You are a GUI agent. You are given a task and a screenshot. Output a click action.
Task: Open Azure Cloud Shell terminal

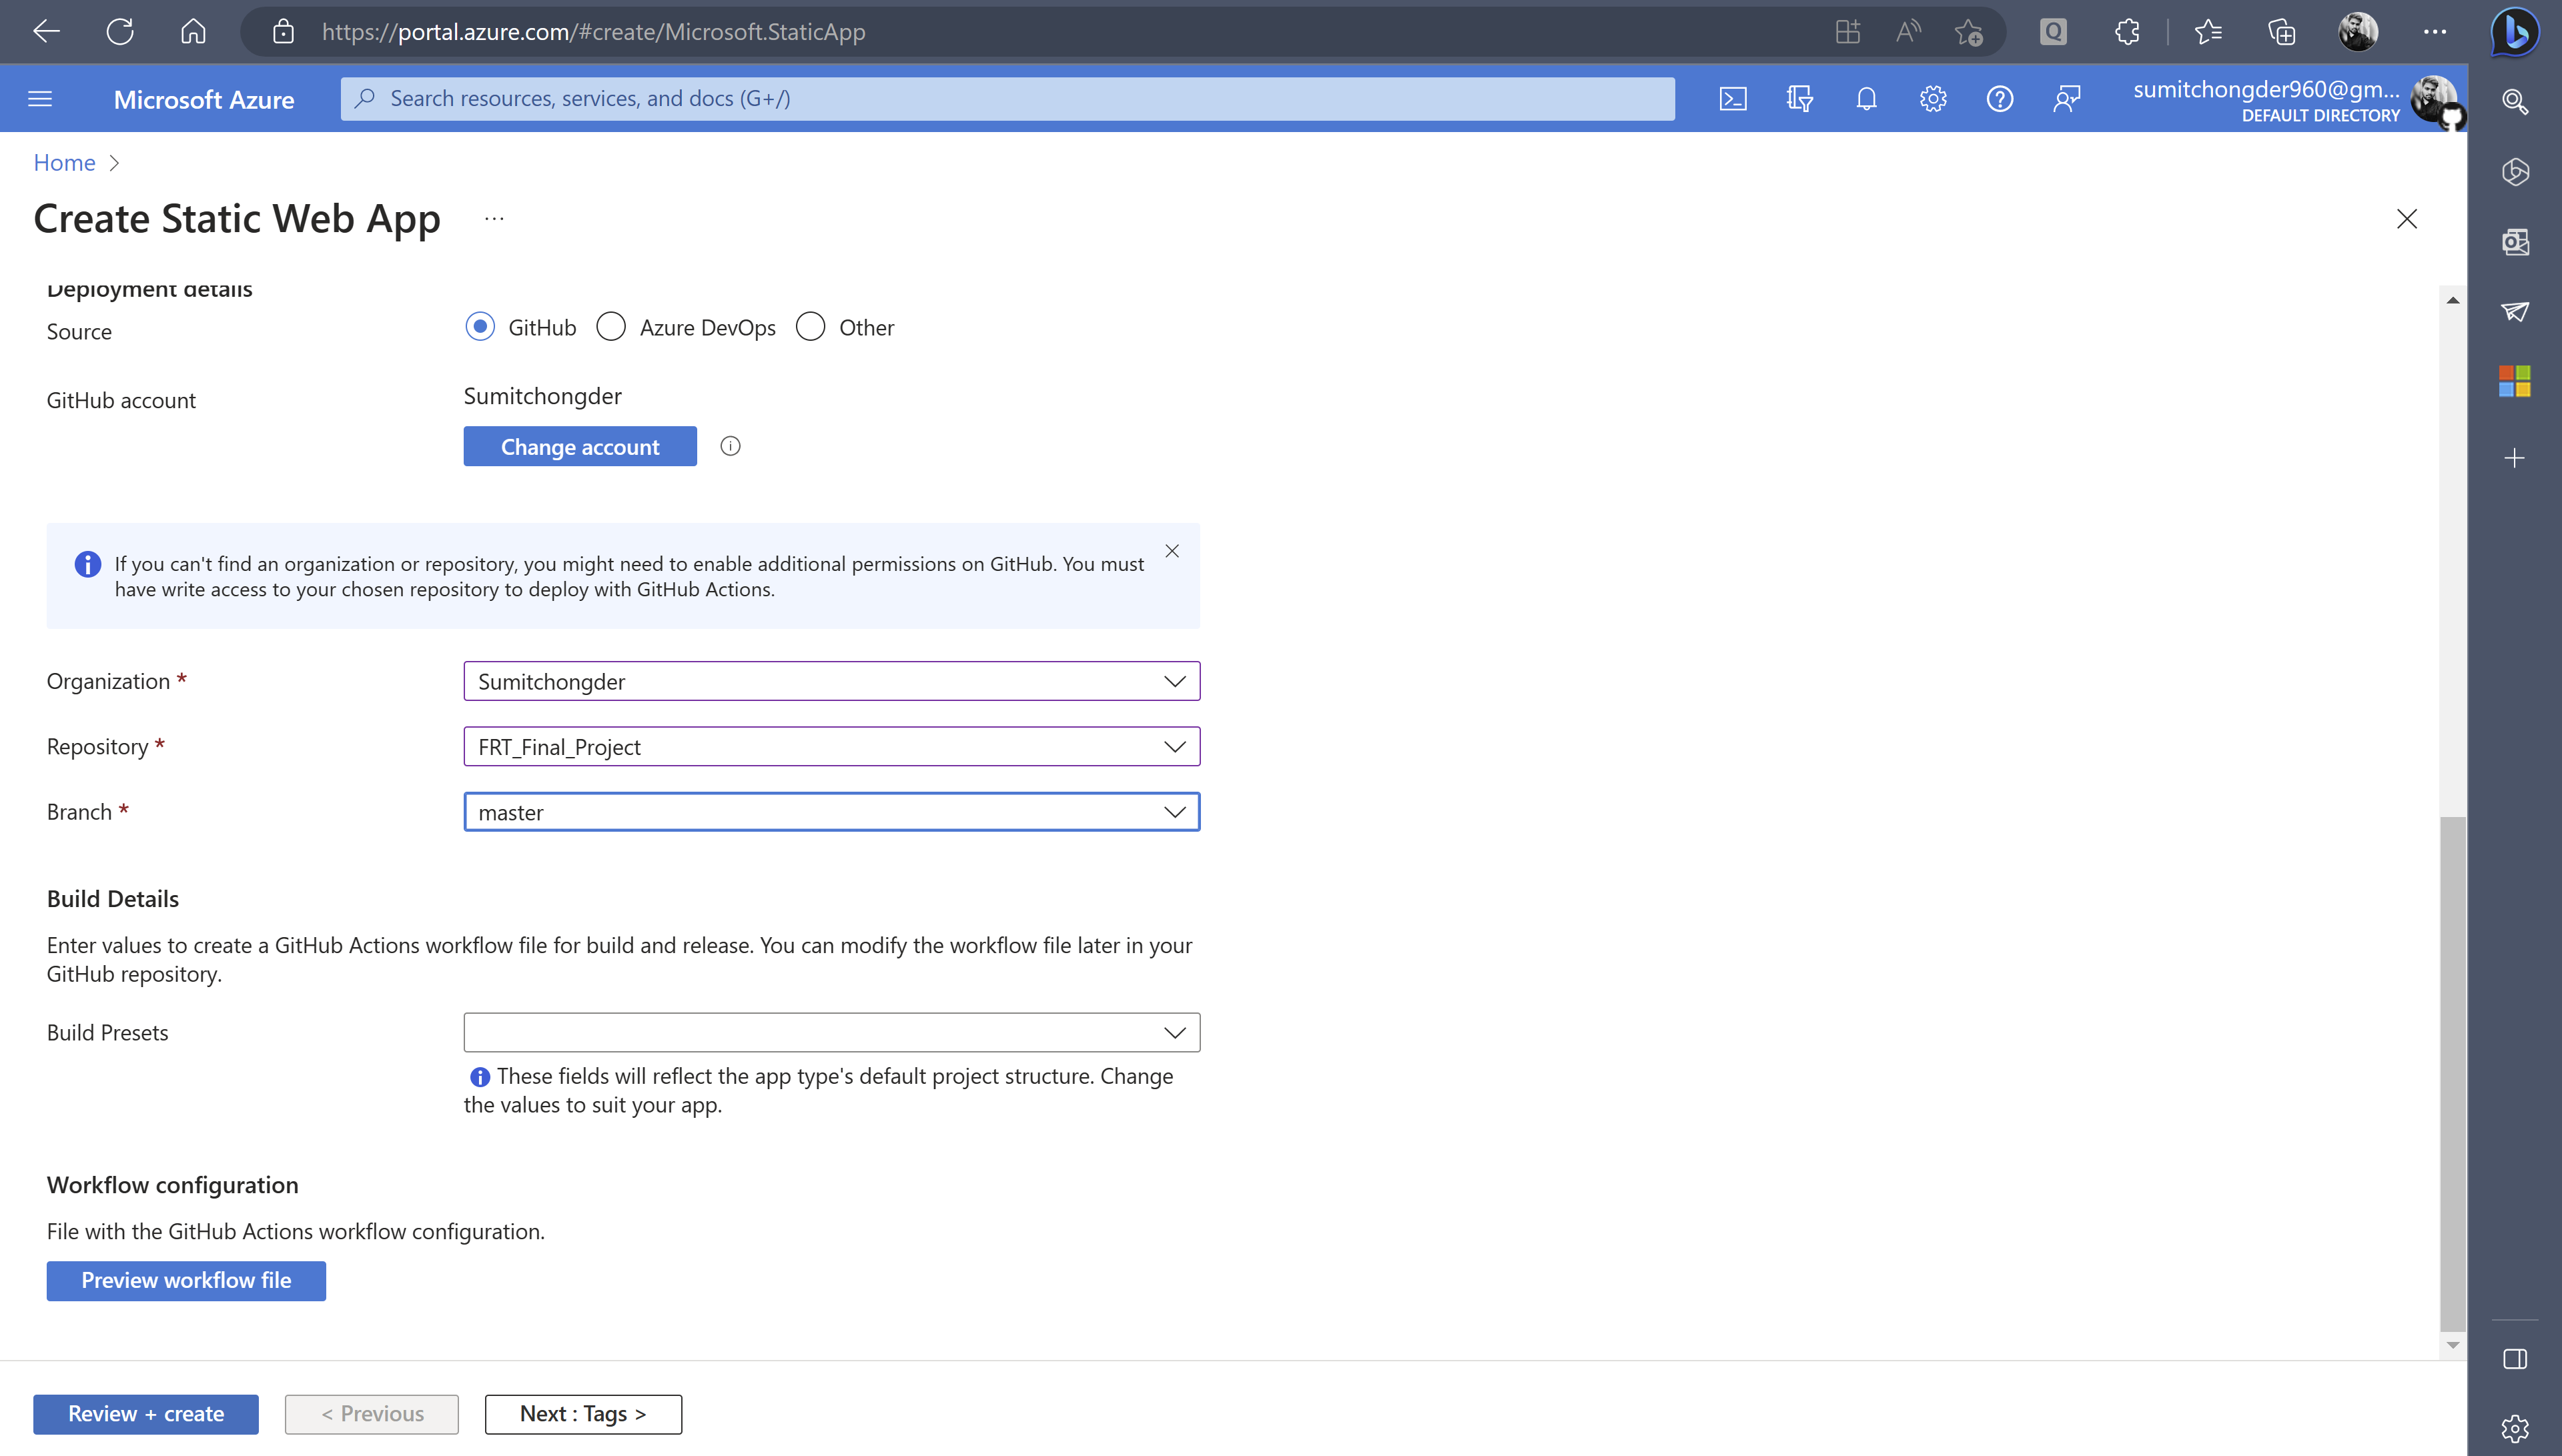(1734, 98)
